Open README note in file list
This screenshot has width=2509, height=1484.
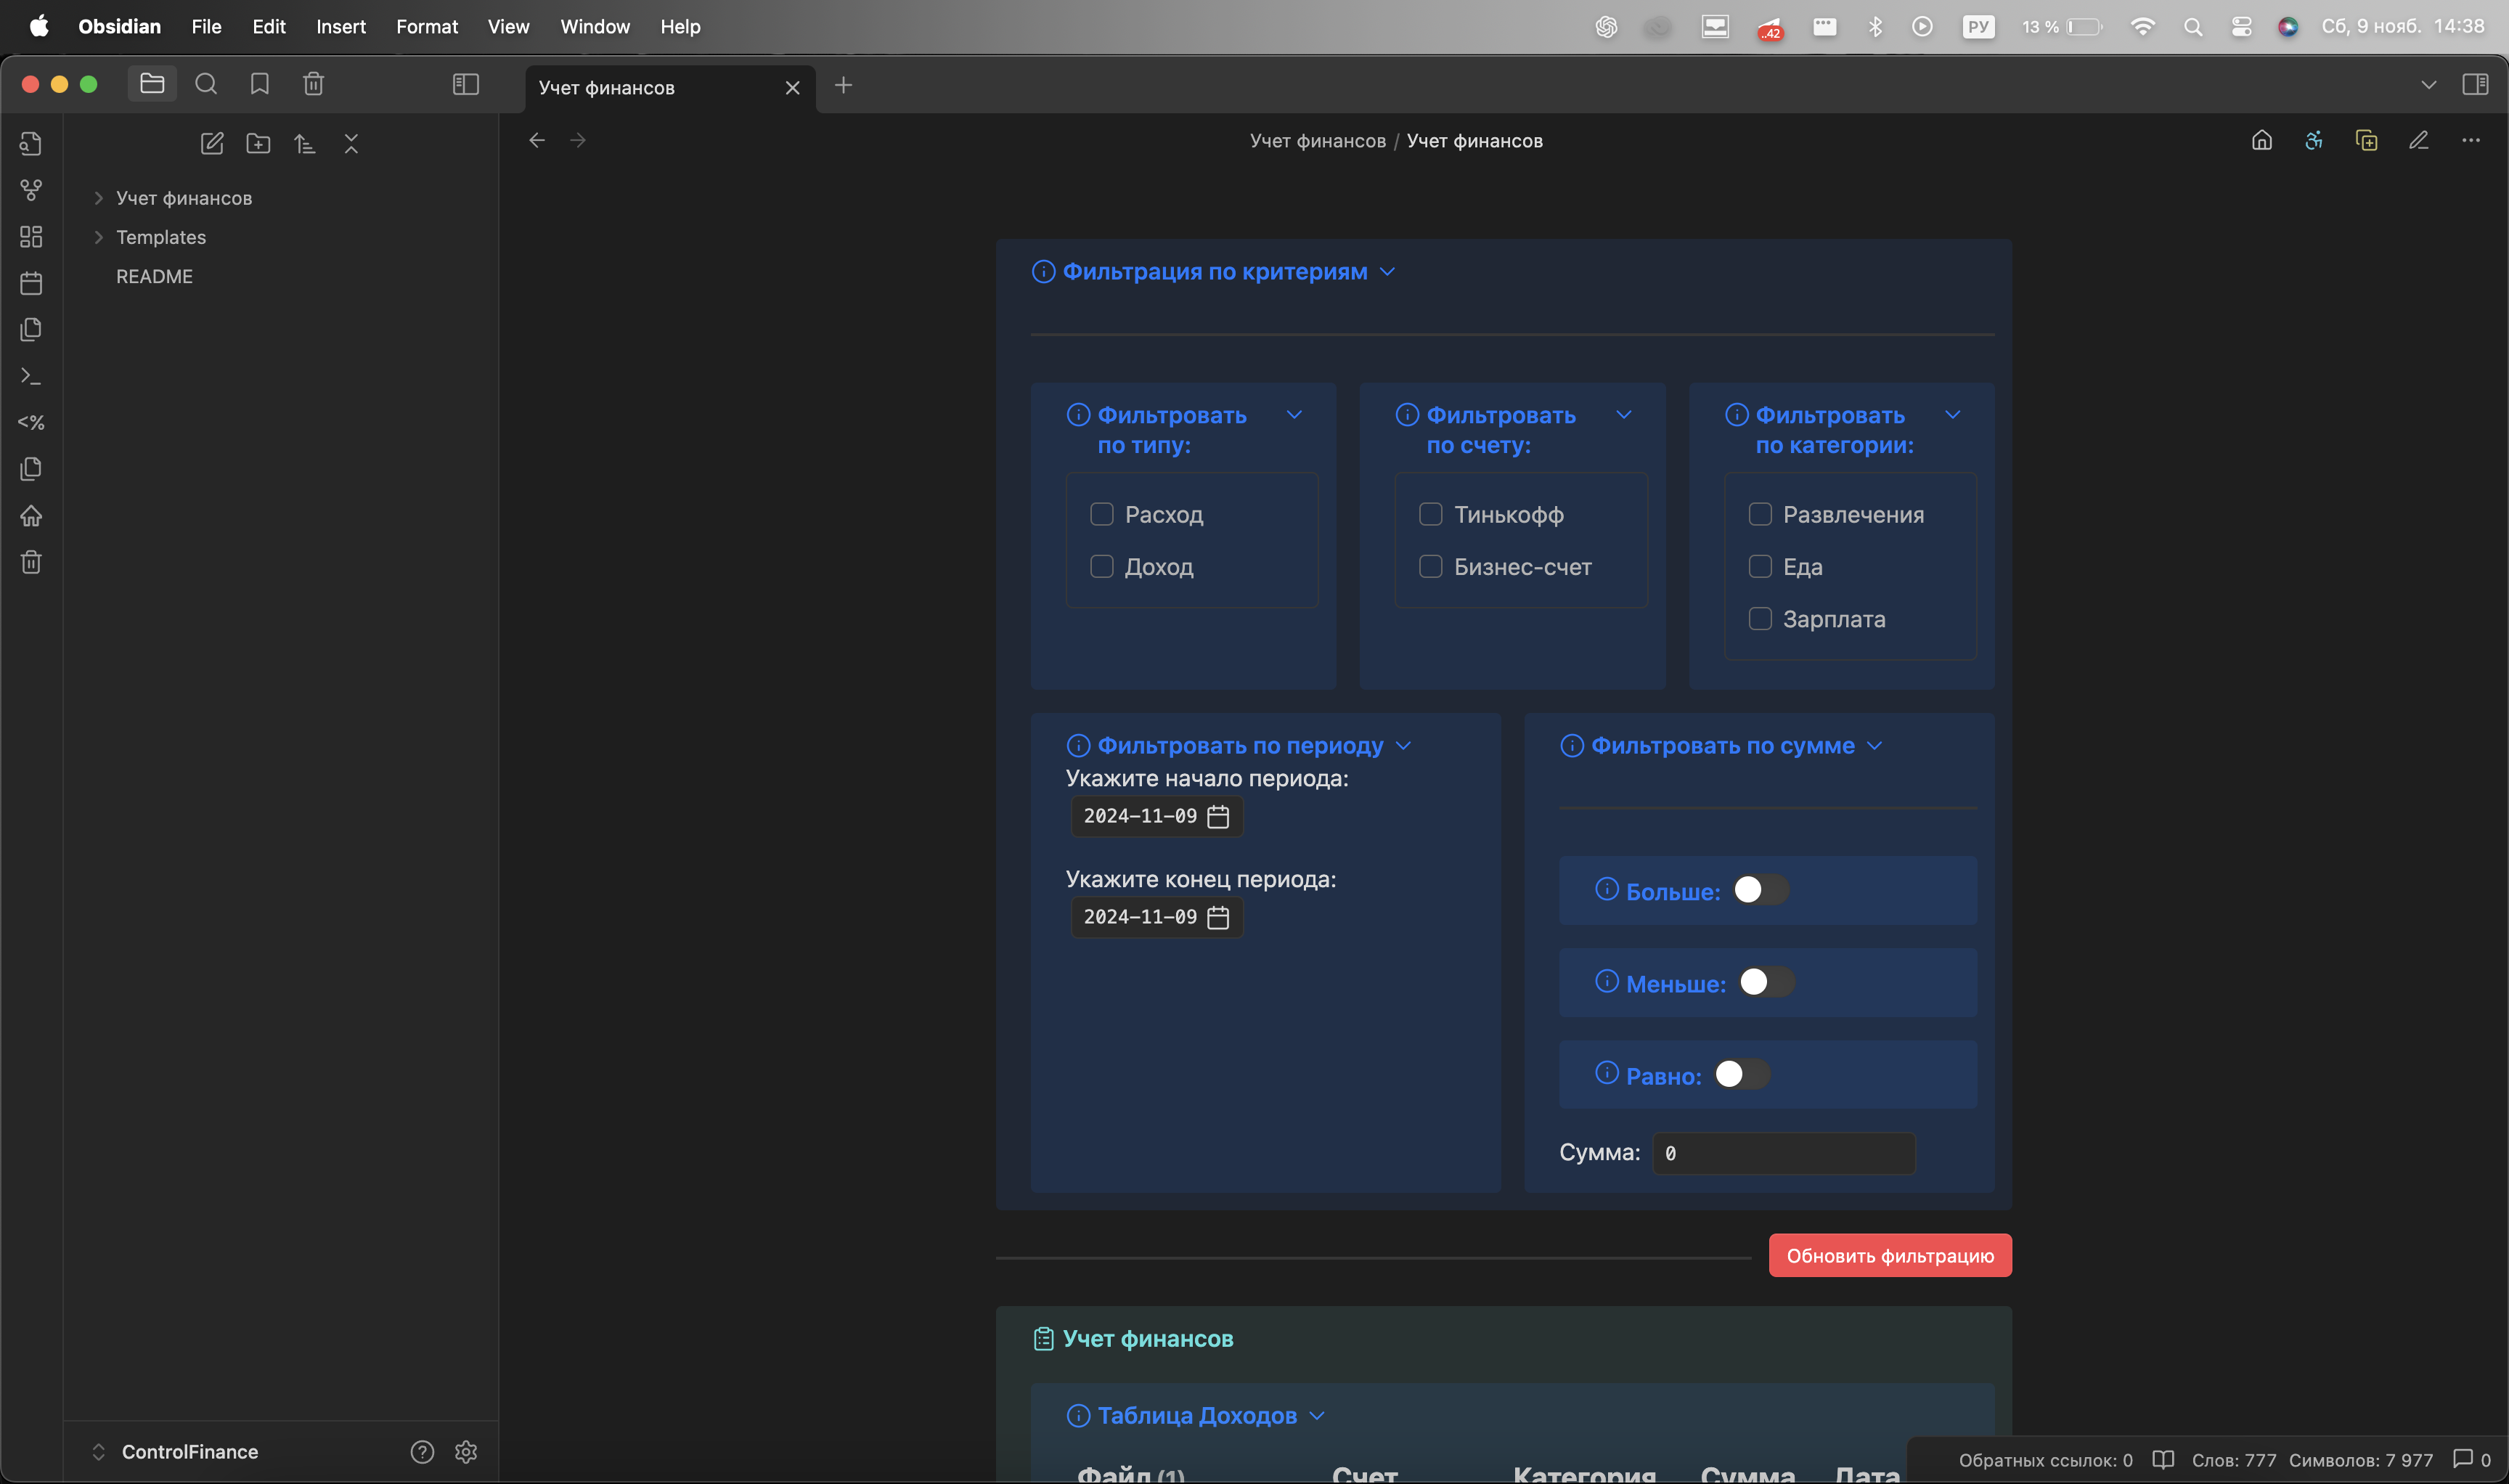click(x=154, y=276)
